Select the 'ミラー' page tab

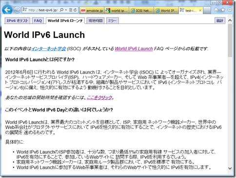tap(112, 20)
